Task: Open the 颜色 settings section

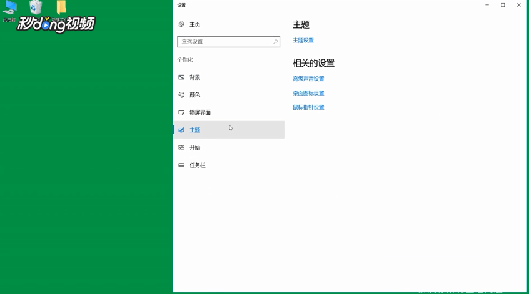Action: [229, 95]
